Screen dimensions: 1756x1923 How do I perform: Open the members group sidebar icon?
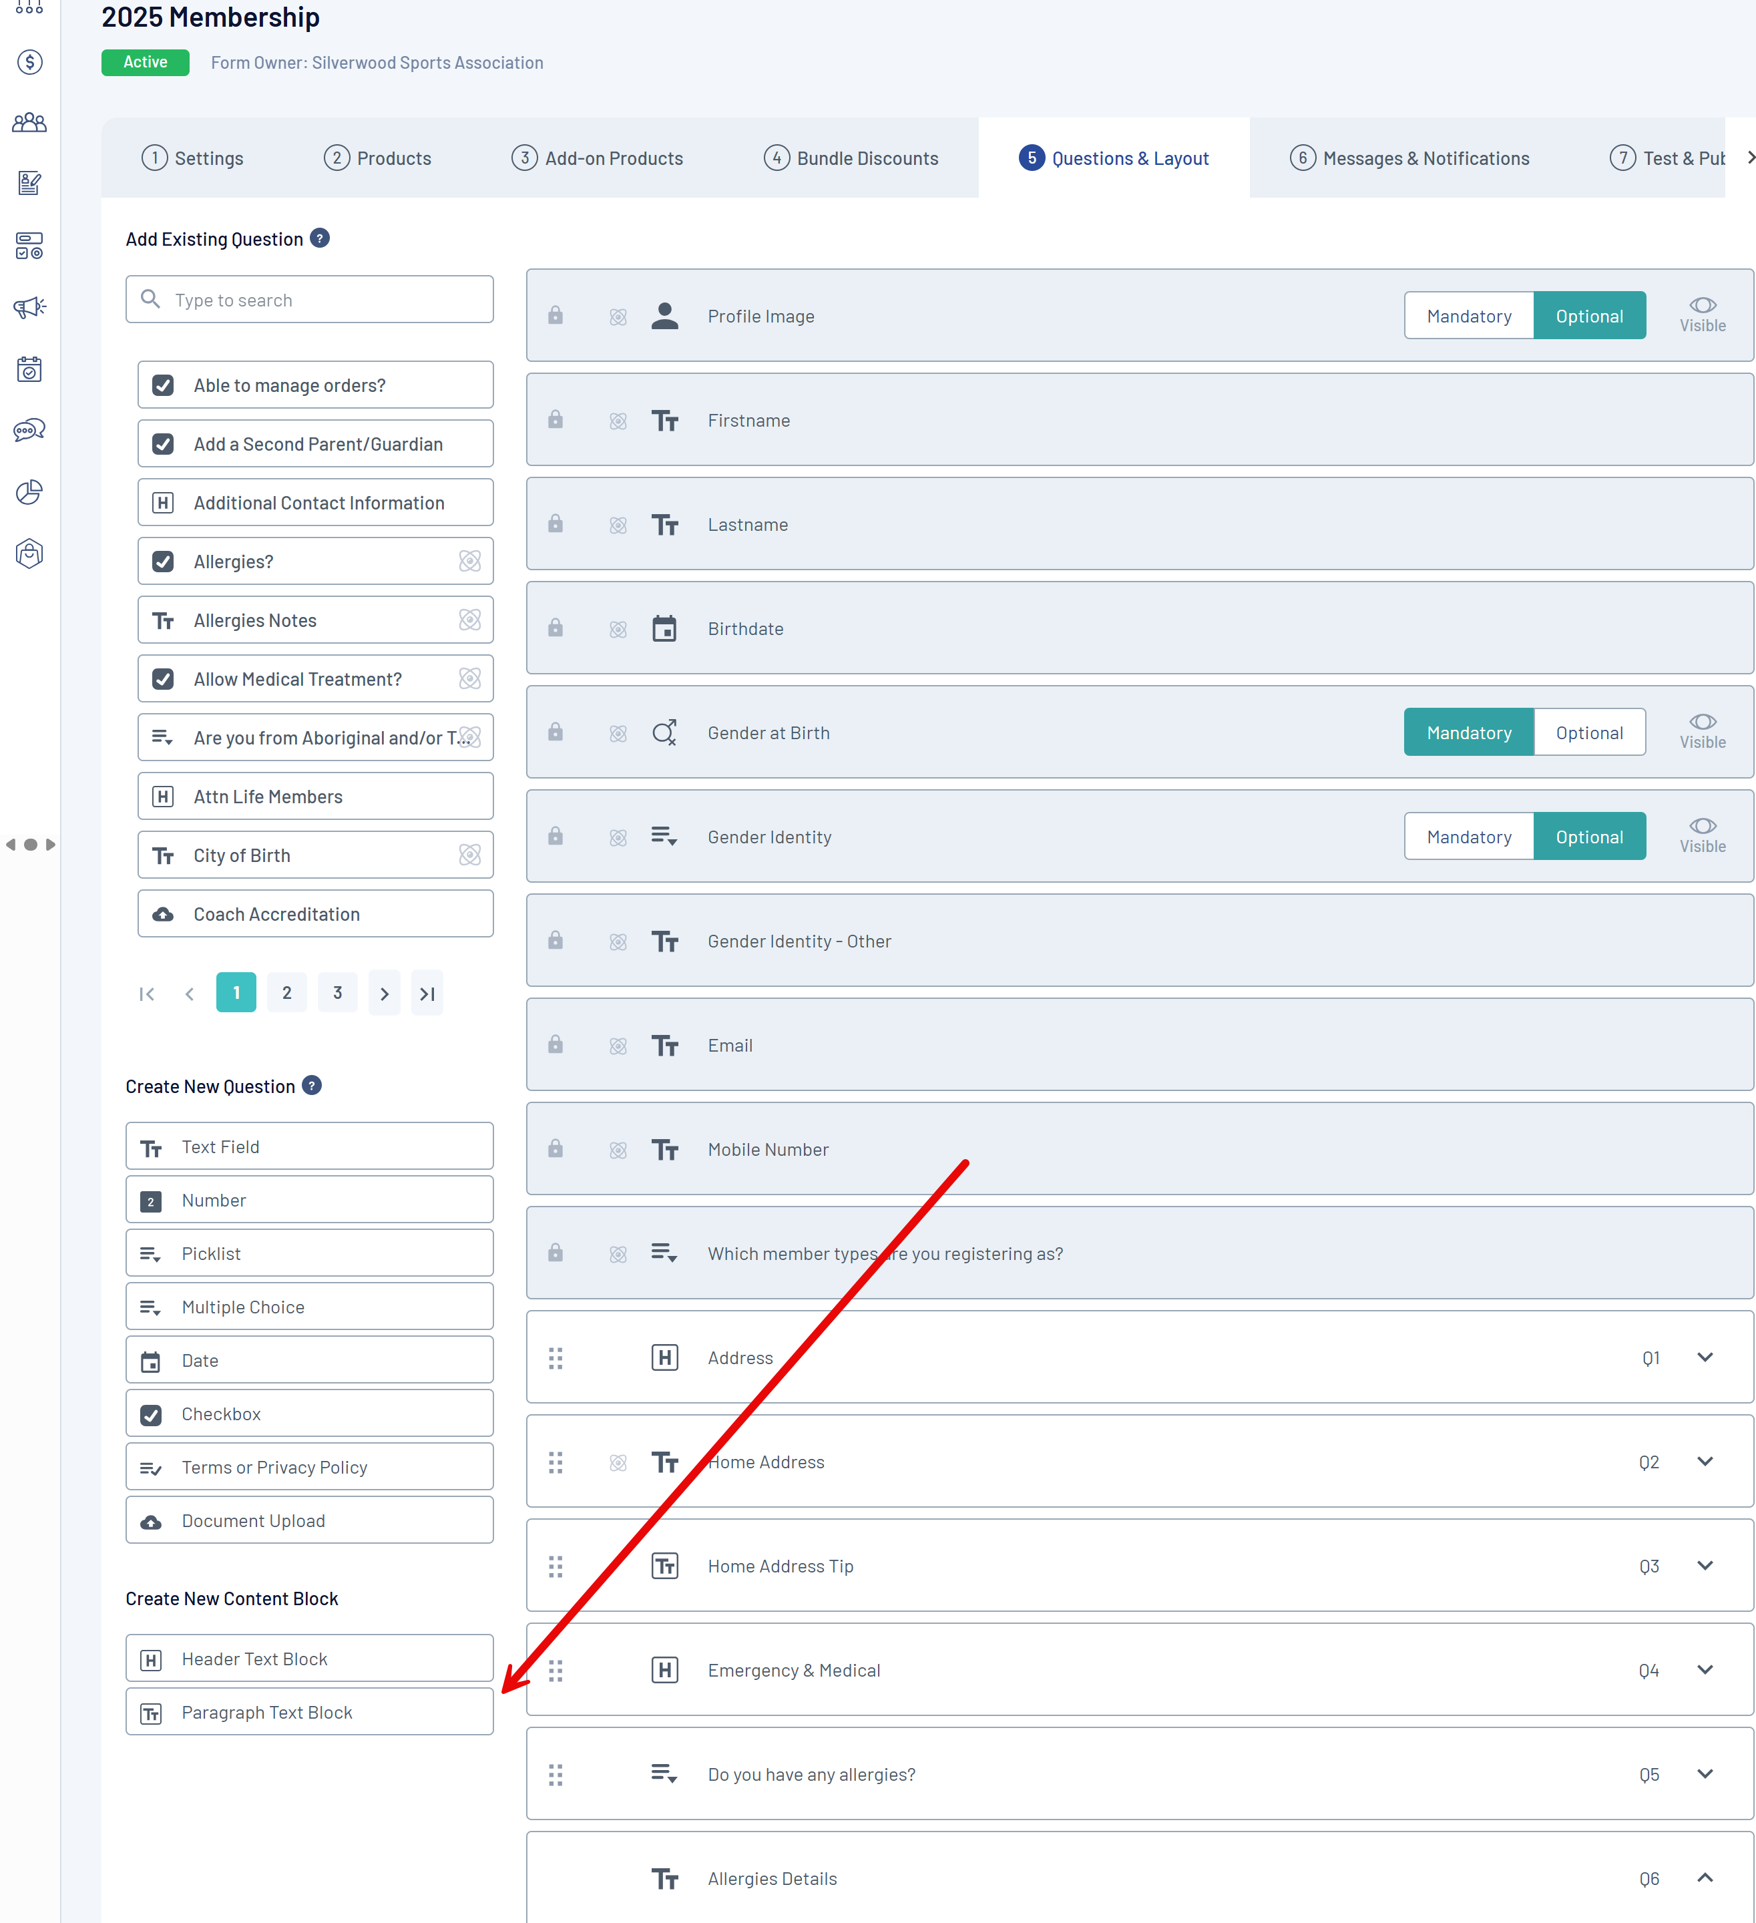29,123
